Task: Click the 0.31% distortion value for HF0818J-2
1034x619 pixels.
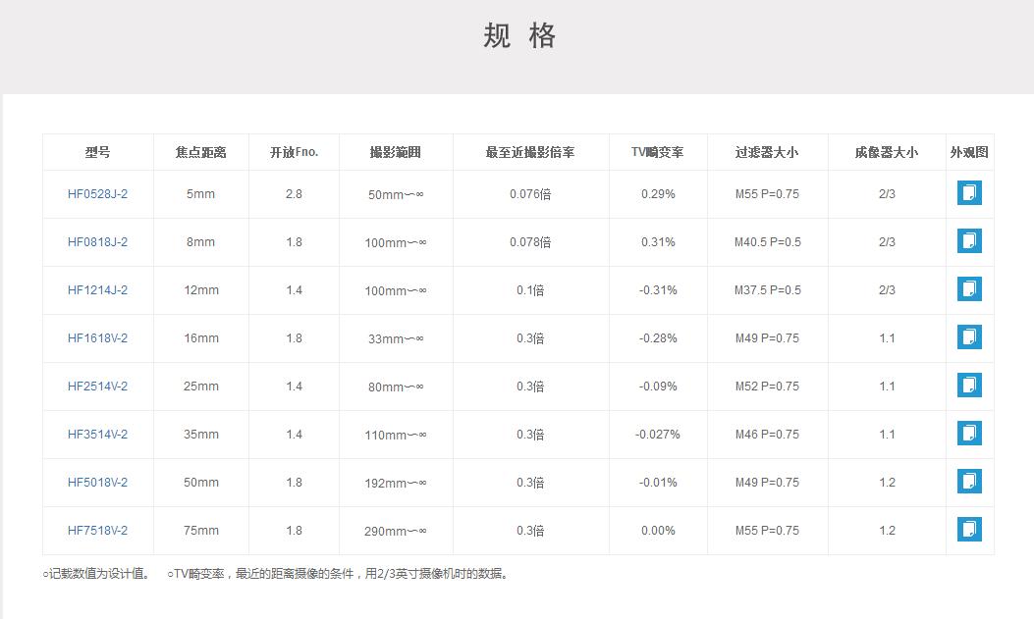Action: point(658,242)
